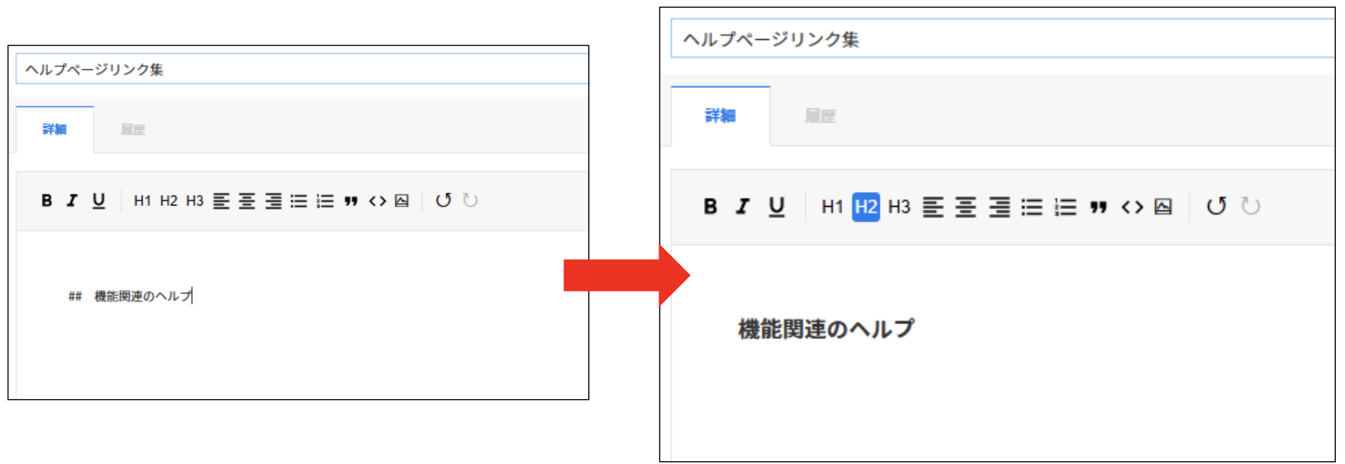This screenshot has height=464, width=1345.
Task: Center align text in the left editor
Action: click(247, 201)
